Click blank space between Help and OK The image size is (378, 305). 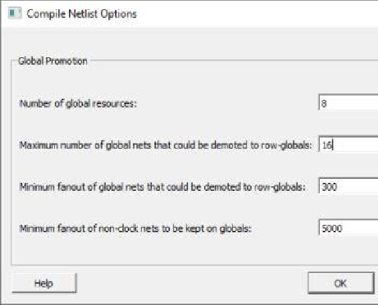point(193,283)
